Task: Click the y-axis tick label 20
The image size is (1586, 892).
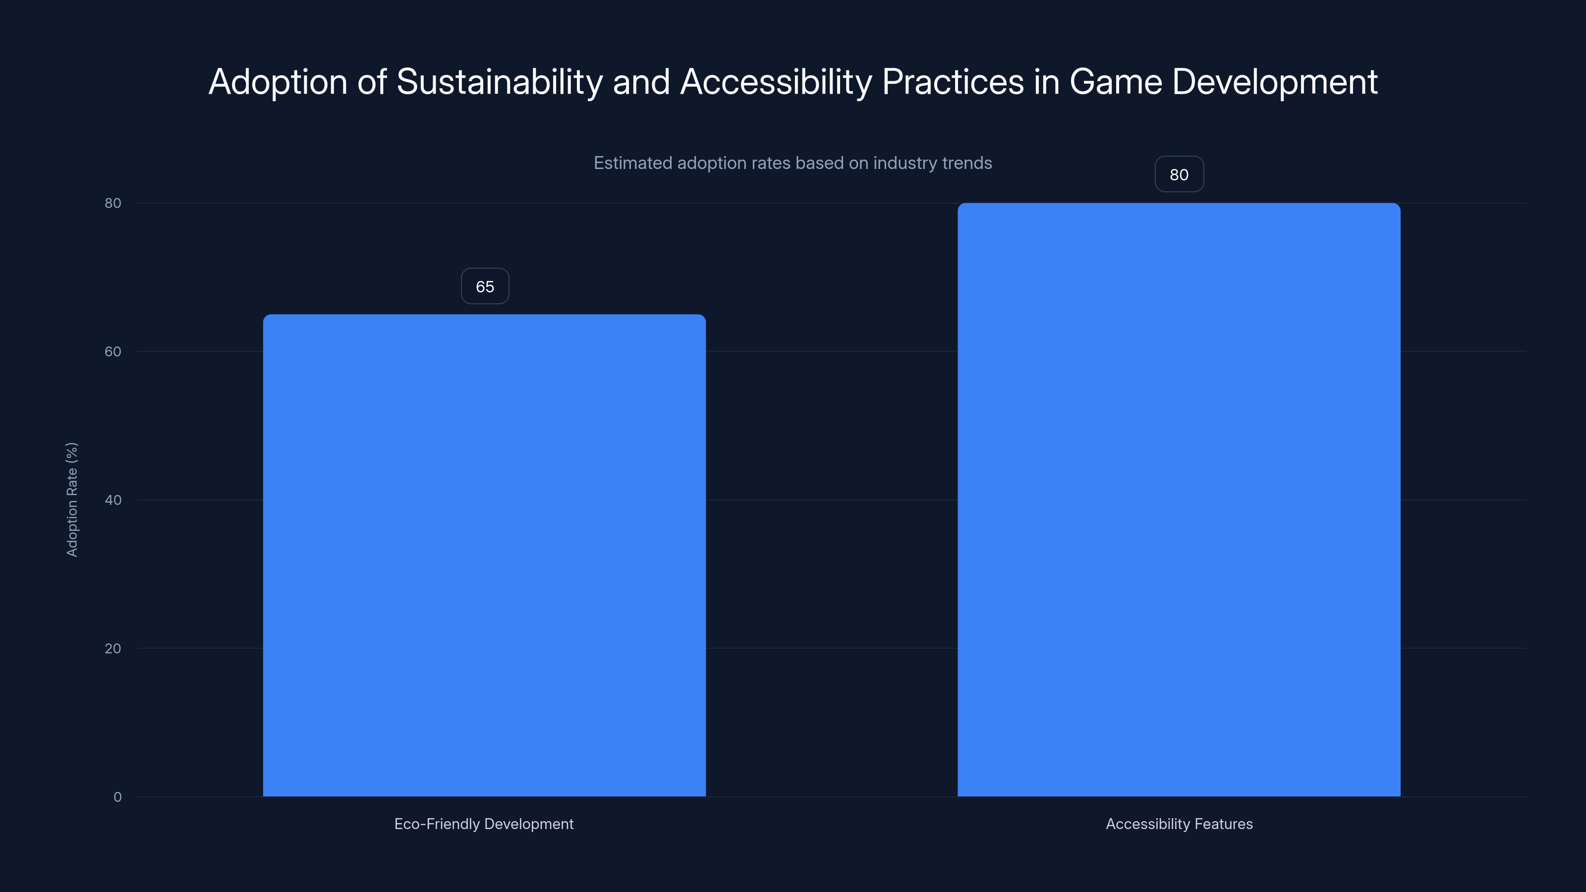Action: tap(113, 648)
